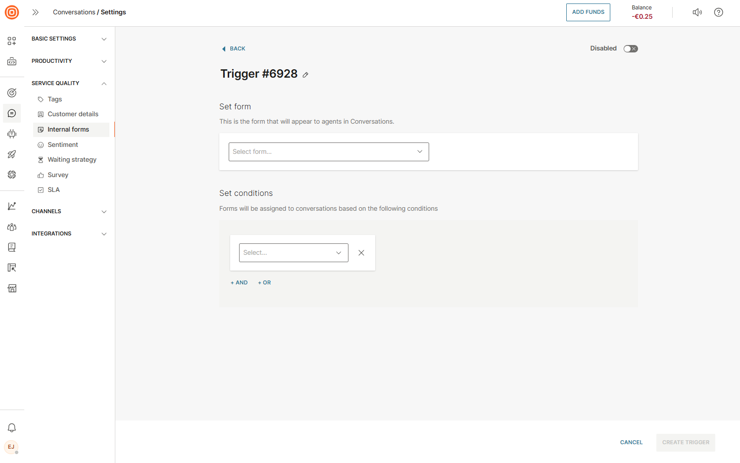Click the EJ user avatar
The image size is (740, 463).
(11, 447)
